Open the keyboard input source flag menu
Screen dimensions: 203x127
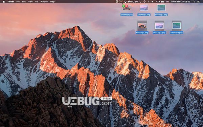click(167, 2)
